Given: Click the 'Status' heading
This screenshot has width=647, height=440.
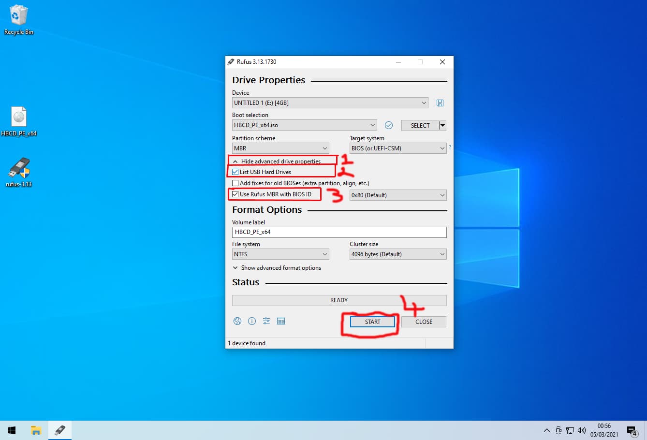Looking at the screenshot, I should [246, 282].
